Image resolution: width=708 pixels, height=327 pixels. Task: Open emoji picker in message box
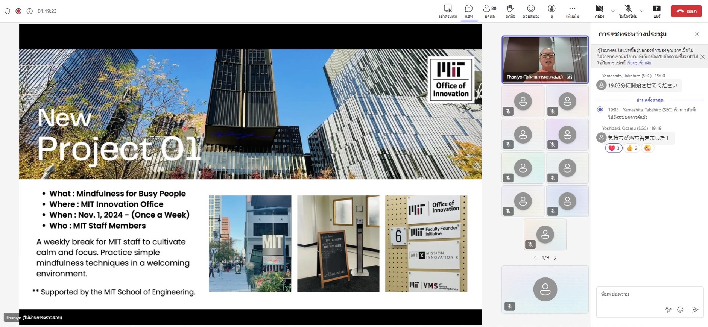tap(680, 310)
